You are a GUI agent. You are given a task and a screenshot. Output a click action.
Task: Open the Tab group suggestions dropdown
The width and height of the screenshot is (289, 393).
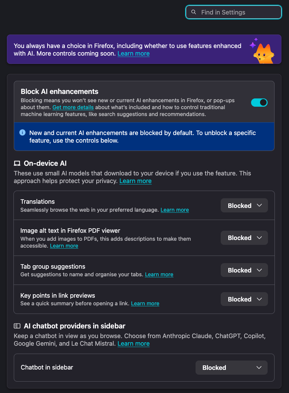pos(244,270)
